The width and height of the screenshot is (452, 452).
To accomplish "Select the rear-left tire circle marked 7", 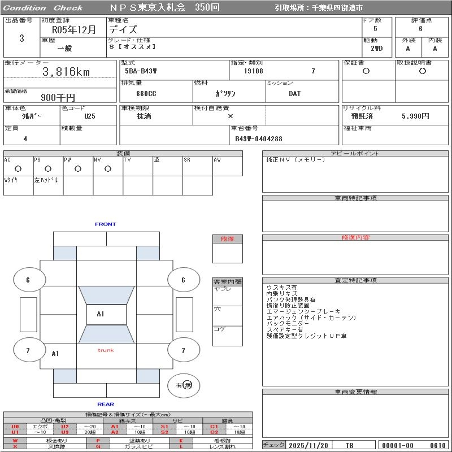I will click(28, 350).
